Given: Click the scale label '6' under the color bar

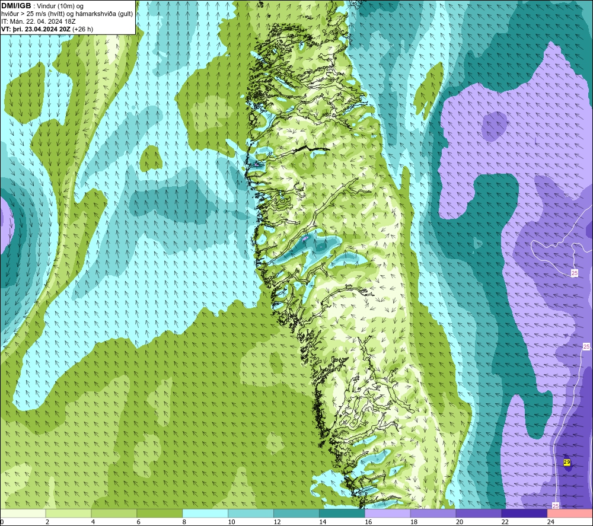Looking at the screenshot, I should 138,522.
